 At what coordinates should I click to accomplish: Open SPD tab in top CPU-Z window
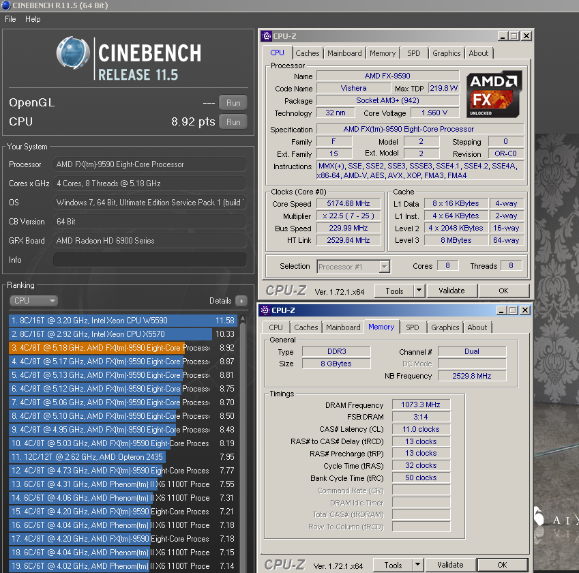[413, 53]
